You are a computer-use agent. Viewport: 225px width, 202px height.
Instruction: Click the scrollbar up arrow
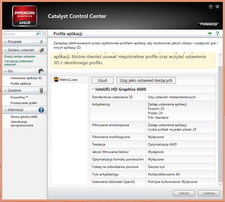(x=220, y=55)
